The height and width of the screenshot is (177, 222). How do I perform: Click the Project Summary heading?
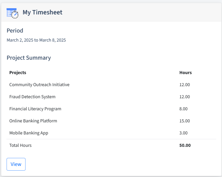click(x=29, y=58)
